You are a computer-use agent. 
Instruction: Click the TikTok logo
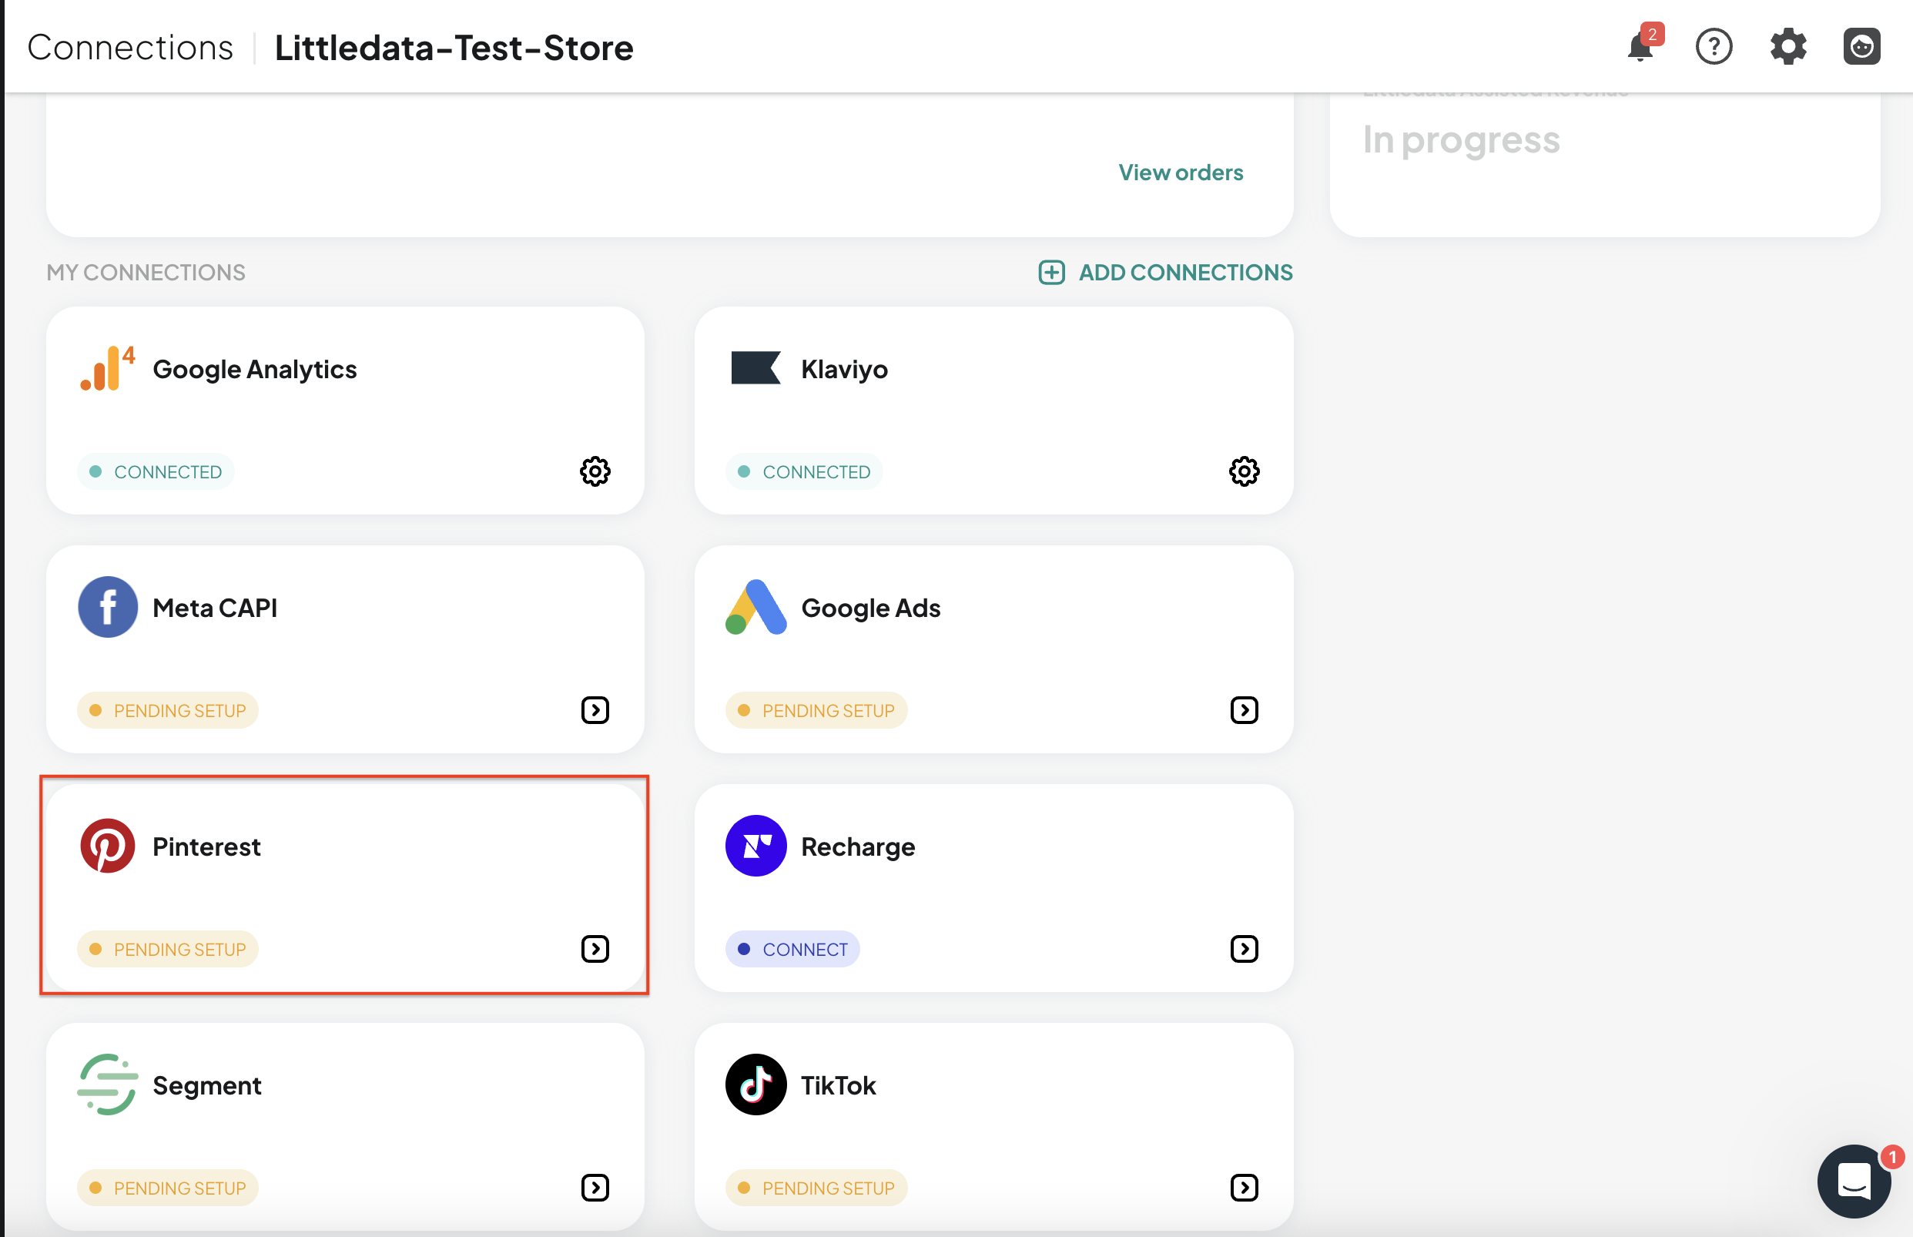755,1084
